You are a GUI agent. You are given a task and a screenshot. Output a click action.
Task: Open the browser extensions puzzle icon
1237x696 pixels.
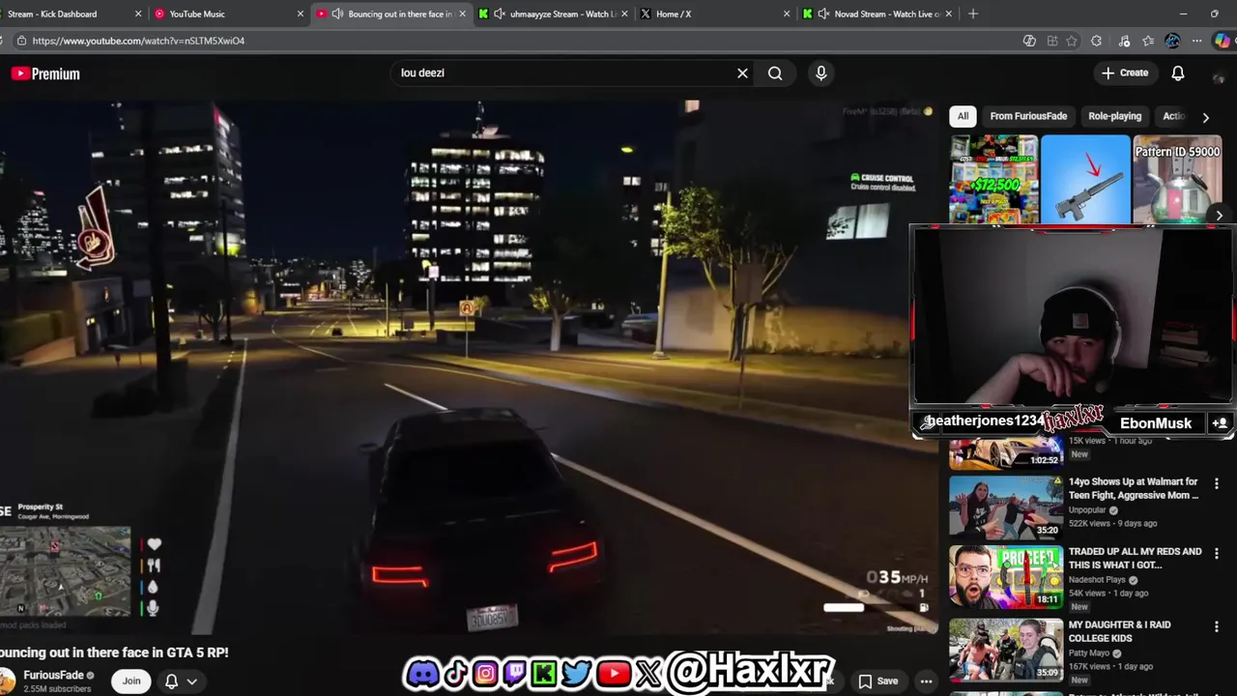coord(1096,41)
